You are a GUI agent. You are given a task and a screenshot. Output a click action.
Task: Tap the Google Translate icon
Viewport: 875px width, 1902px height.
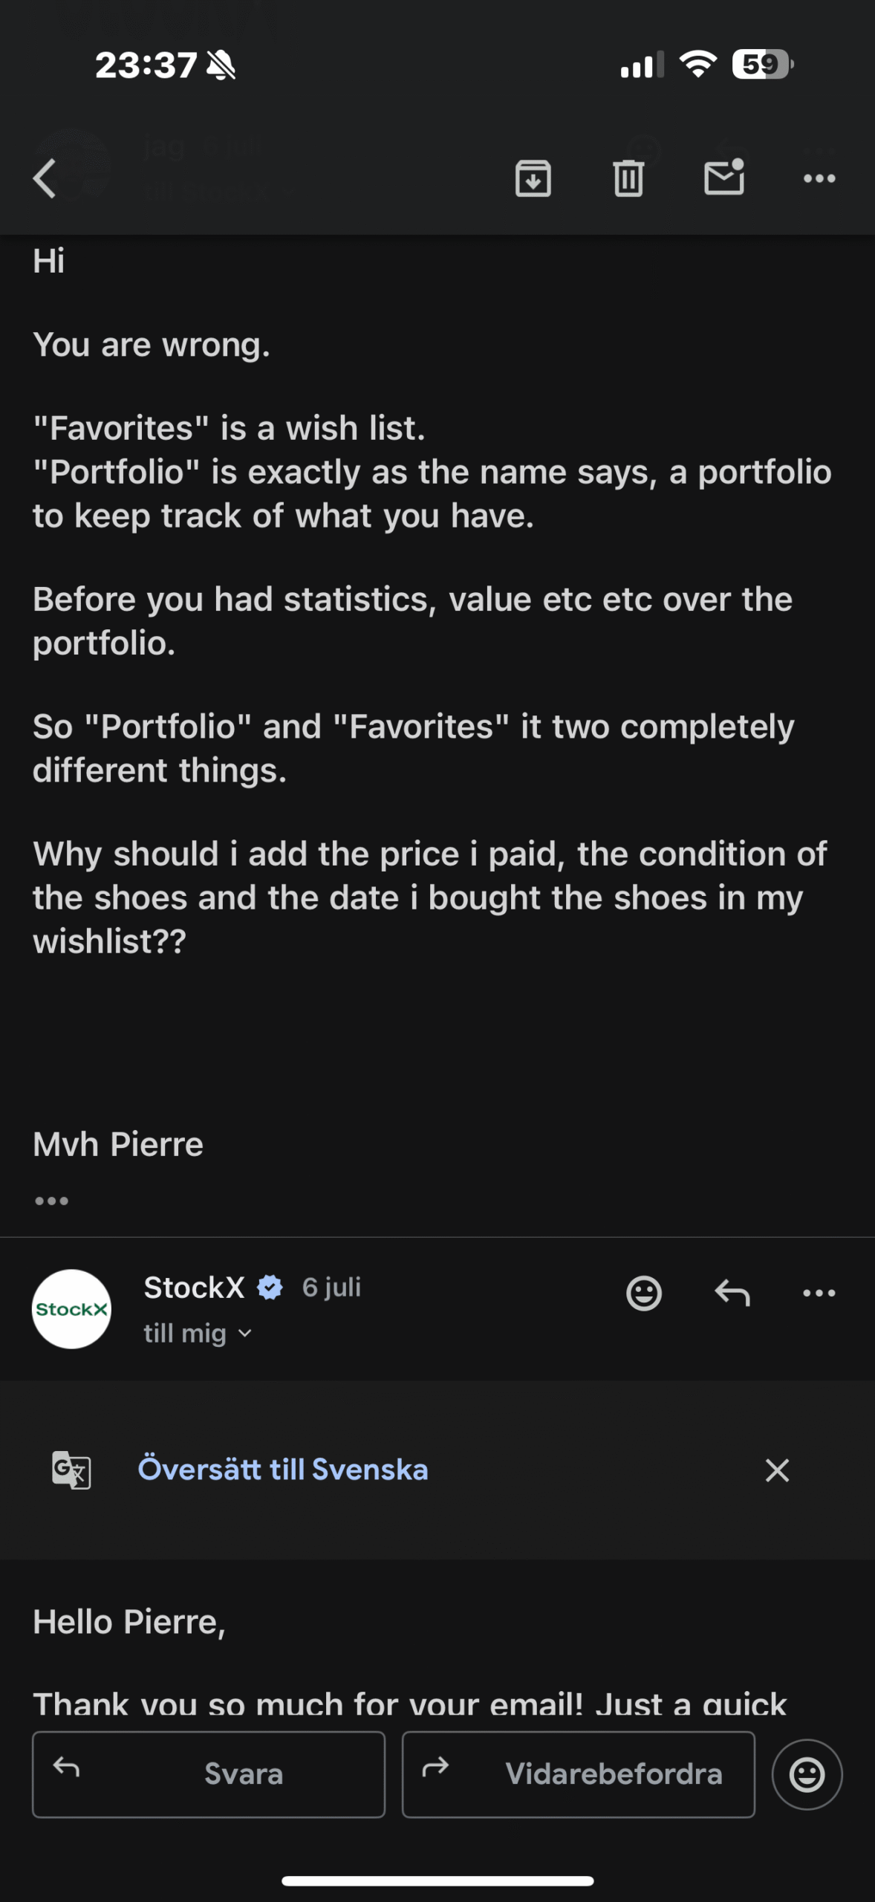click(x=71, y=1470)
